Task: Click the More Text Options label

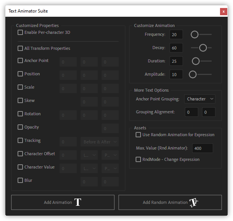Action: tap(151, 90)
